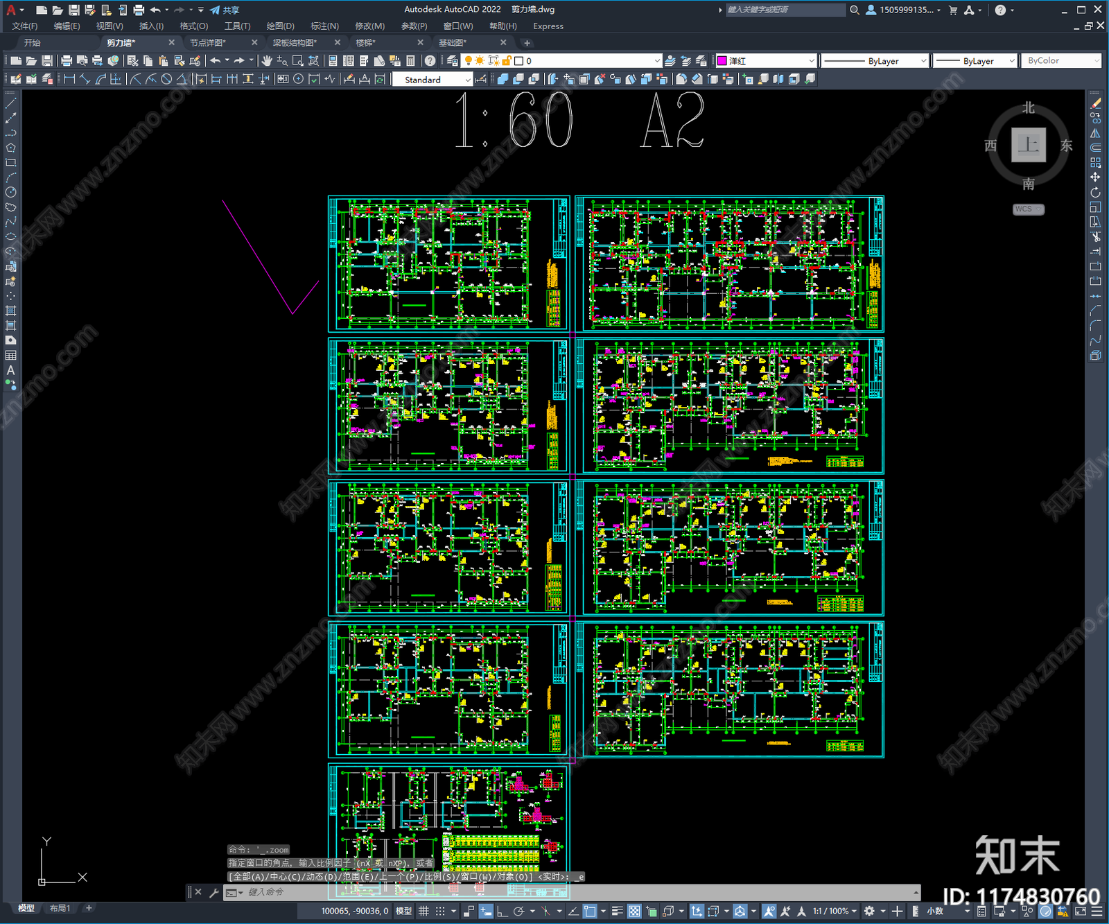Image resolution: width=1109 pixels, height=924 pixels.
Task: Toggle ortho mode in status bar
Action: click(x=502, y=911)
